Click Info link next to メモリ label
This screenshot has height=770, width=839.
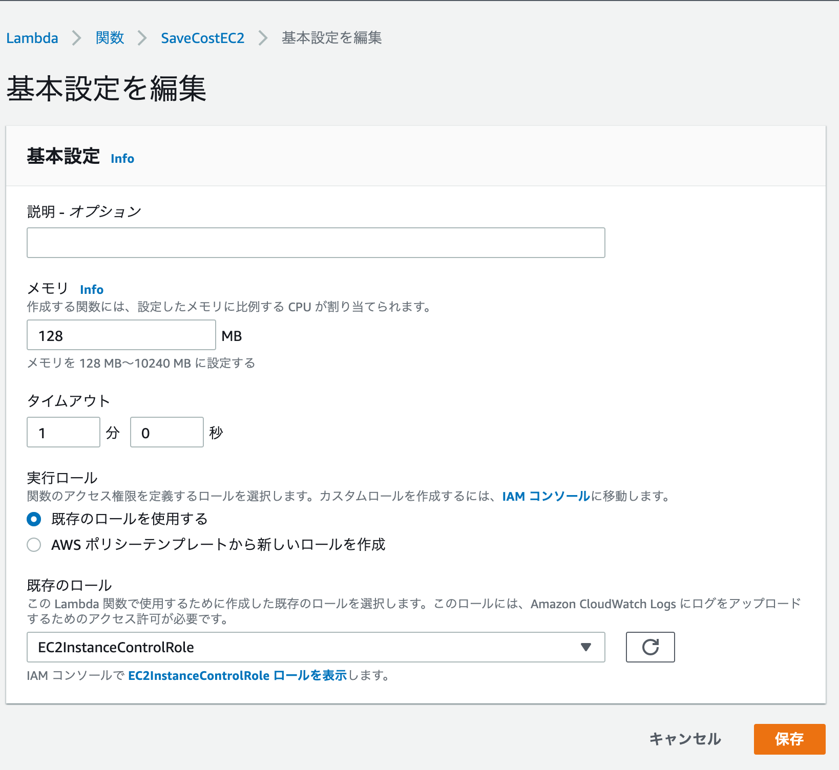pos(92,289)
